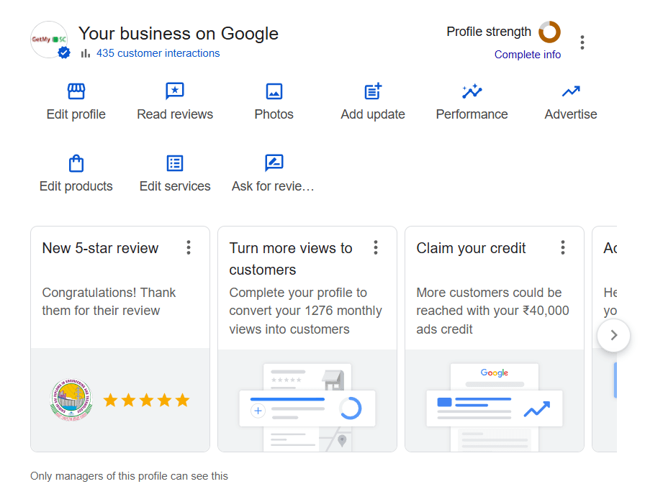Click the Performance label

pos(472,114)
